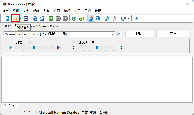Expand the bookmarks dropdown arrow

click(129, 18)
